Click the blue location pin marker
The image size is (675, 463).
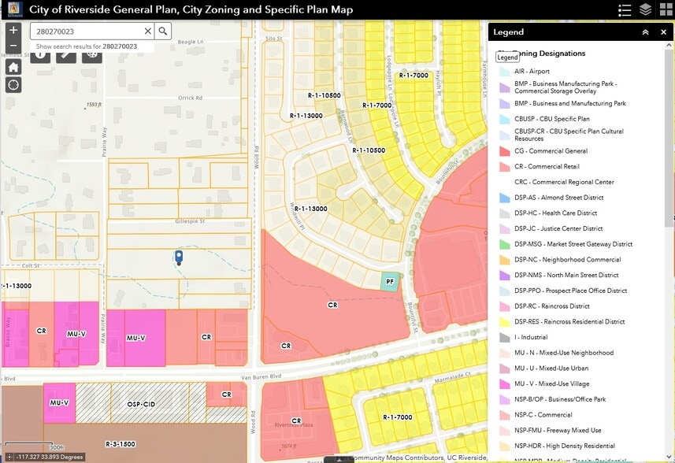(x=179, y=257)
